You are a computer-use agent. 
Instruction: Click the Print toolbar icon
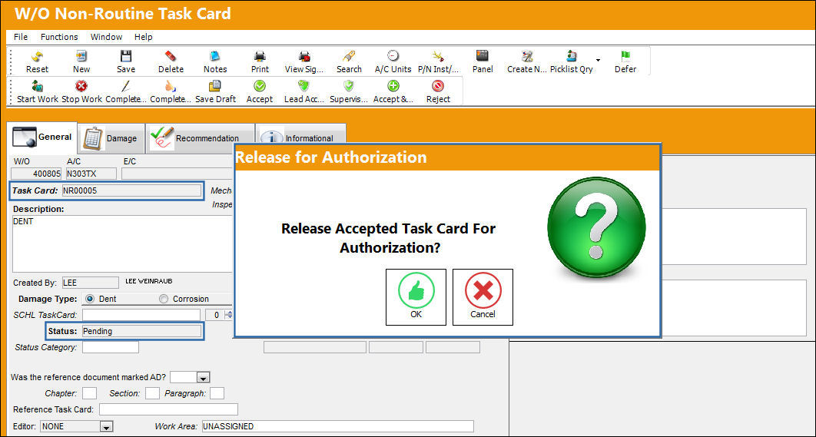pyautogui.click(x=260, y=56)
